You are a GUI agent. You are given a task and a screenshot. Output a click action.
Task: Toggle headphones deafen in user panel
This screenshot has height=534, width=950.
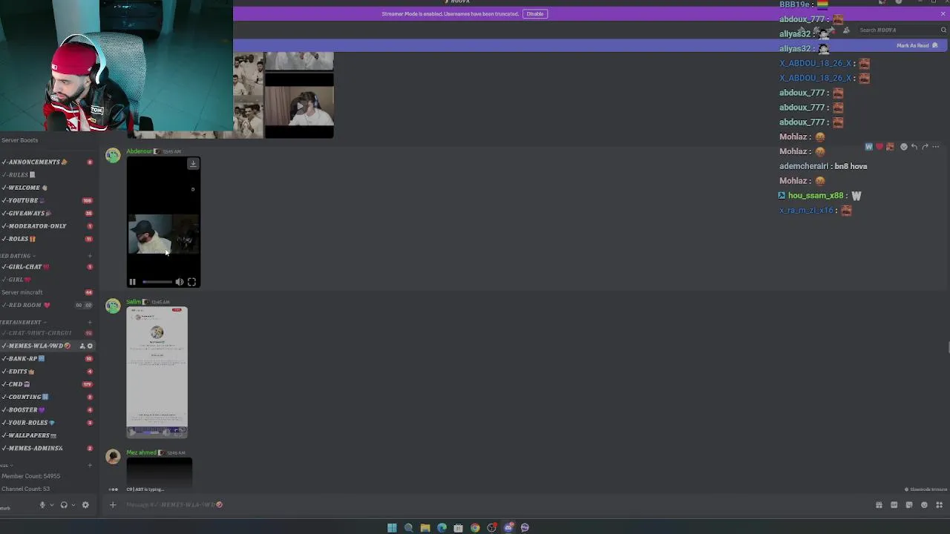tap(64, 505)
